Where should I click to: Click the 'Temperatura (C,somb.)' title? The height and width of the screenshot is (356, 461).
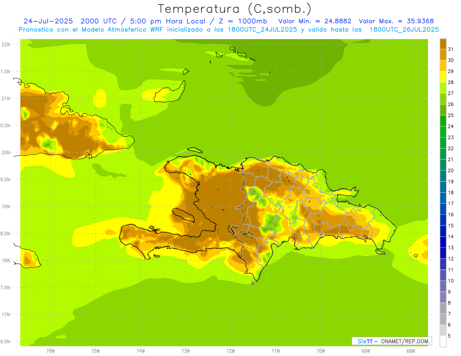(234, 8)
